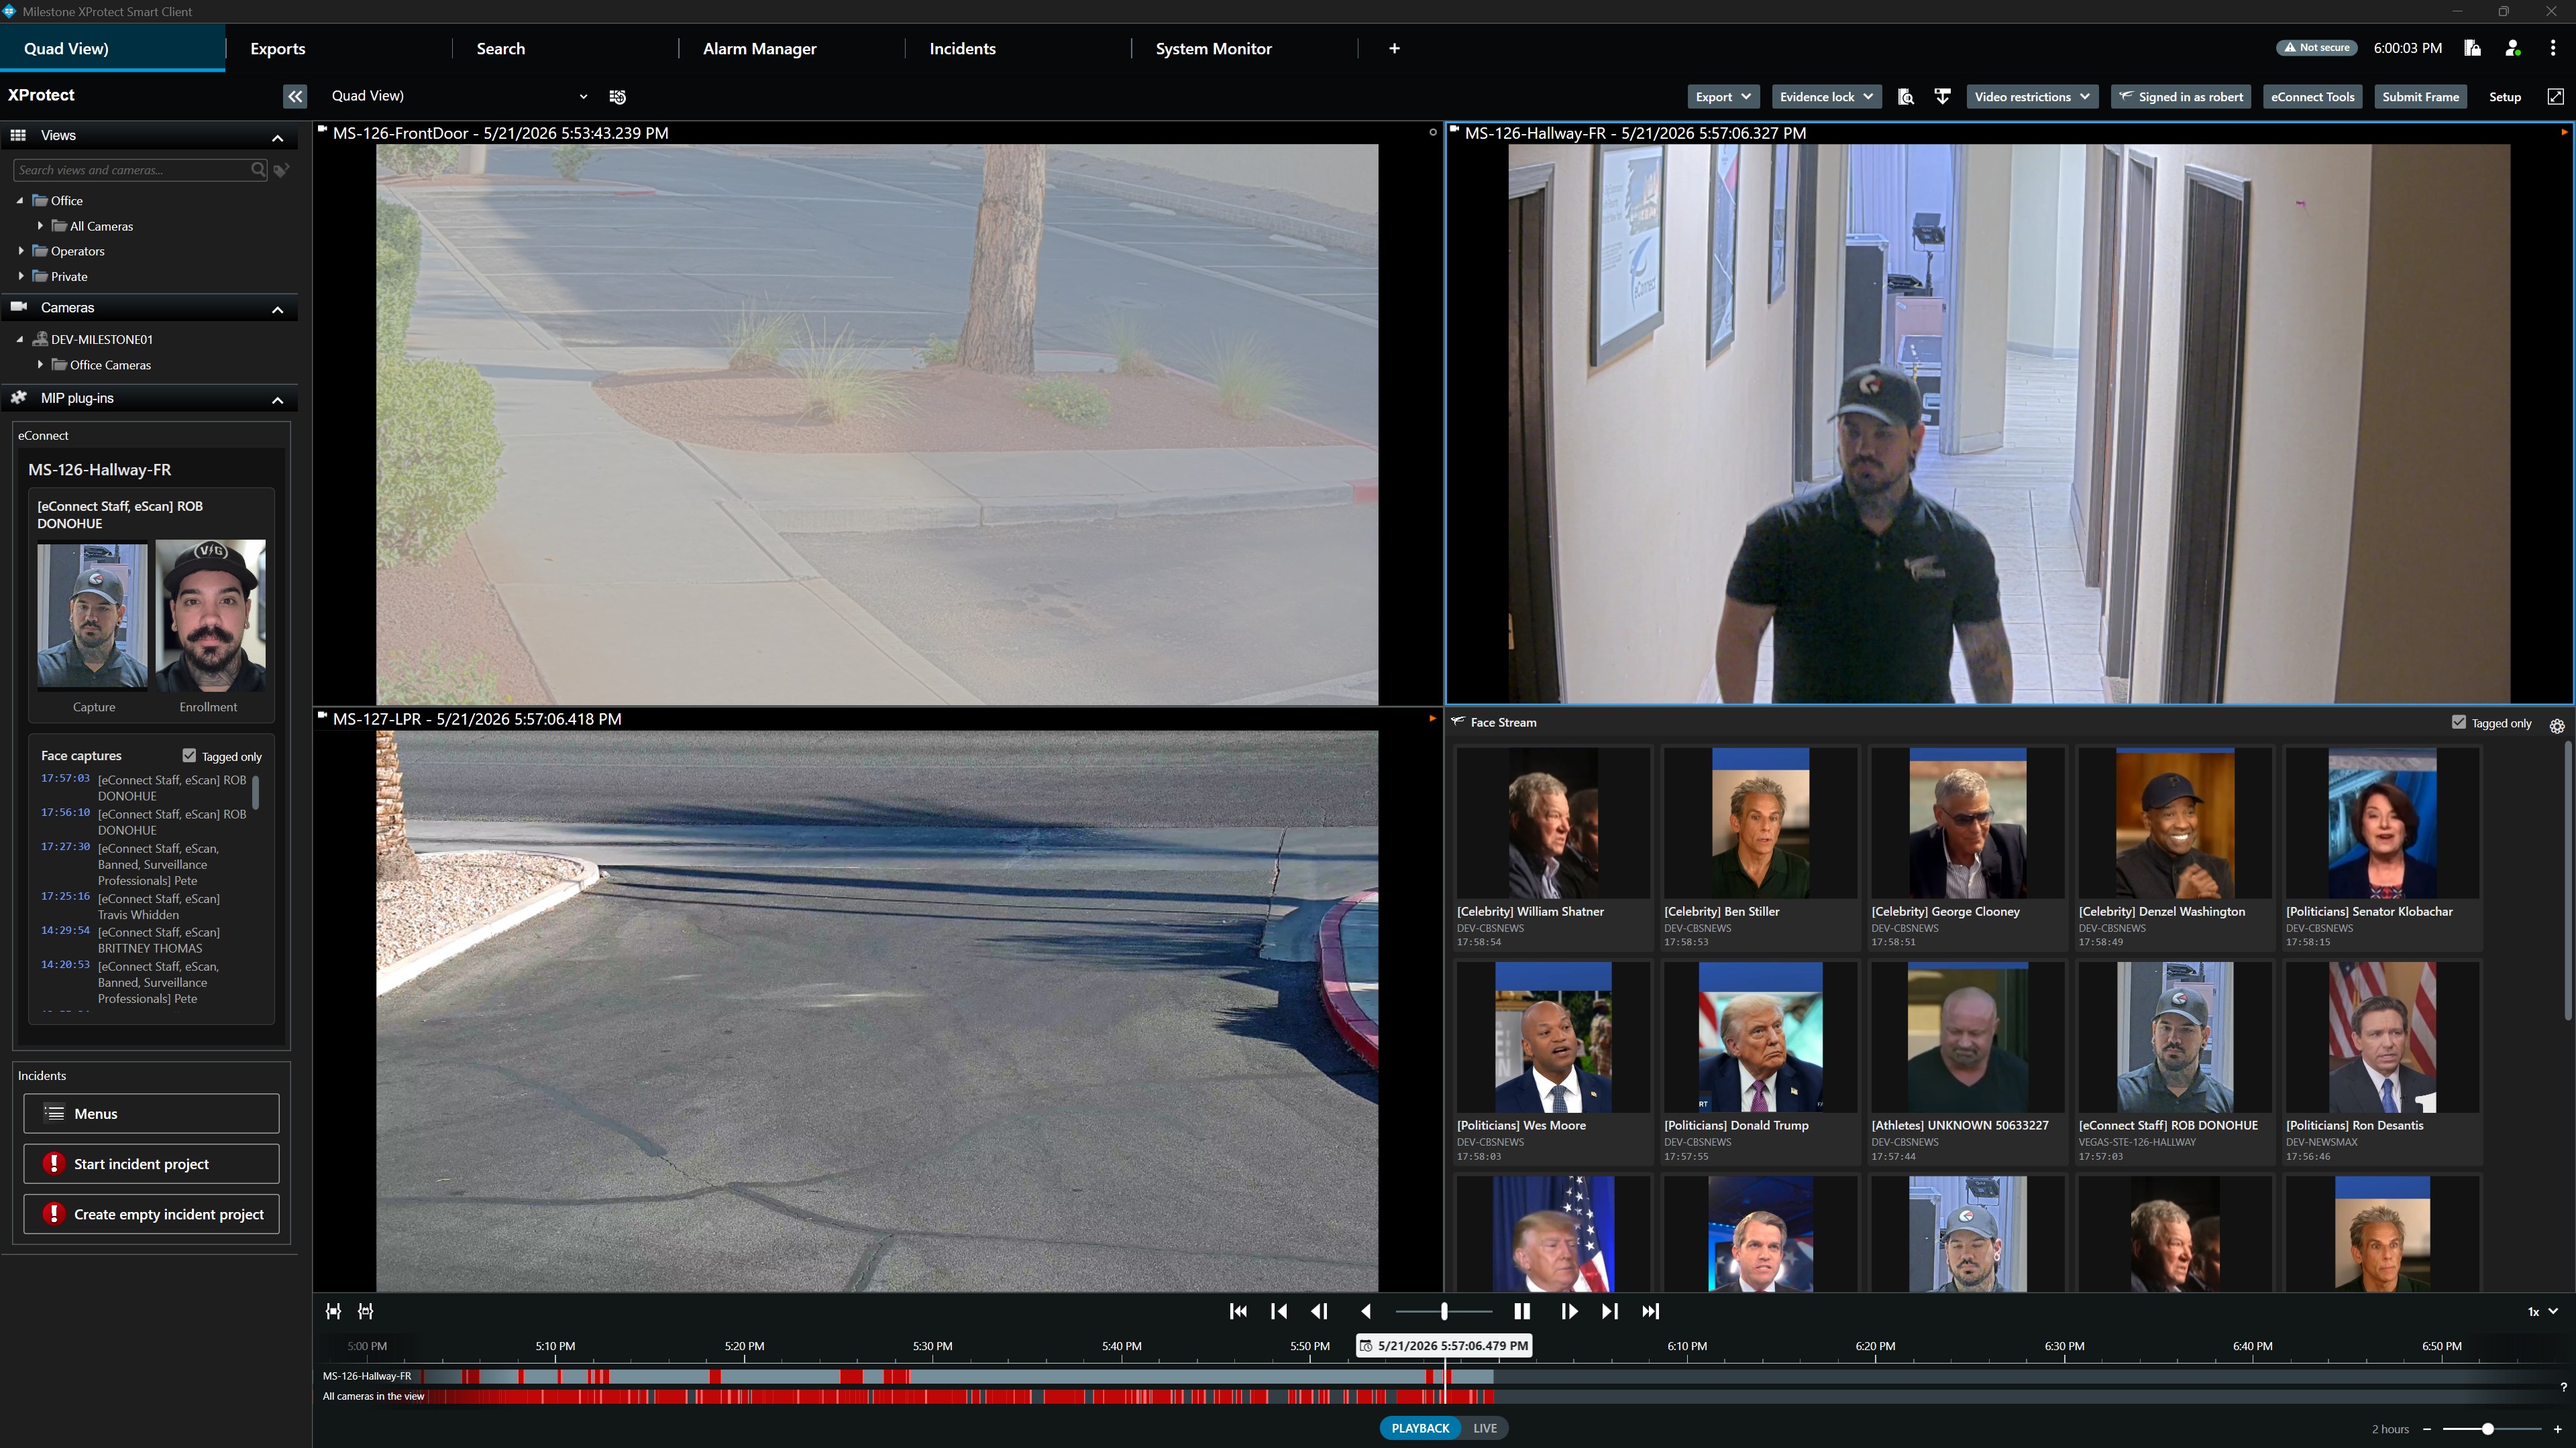The width and height of the screenshot is (2576, 1448).
Task: Switch to the Search tab
Action: pyautogui.click(x=500, y=48)
